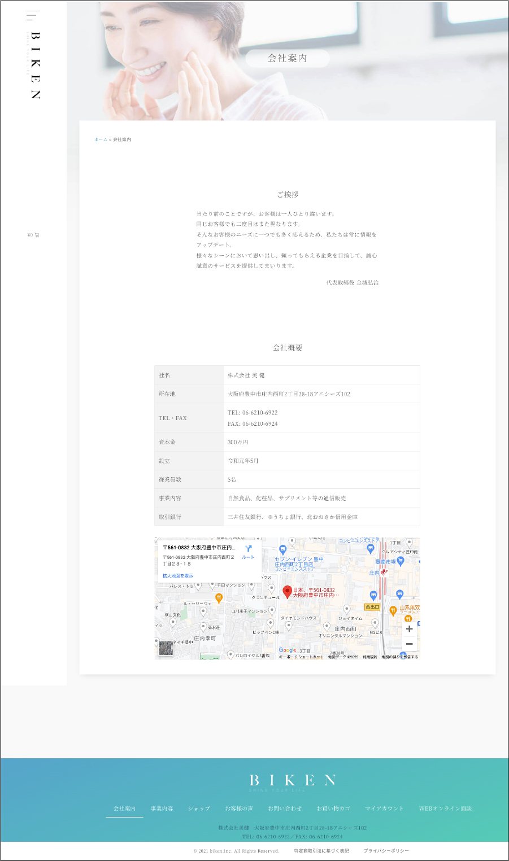Zoom in the map with plus button
This screenshot has width=509, height=861.
(x=409, y=628)
